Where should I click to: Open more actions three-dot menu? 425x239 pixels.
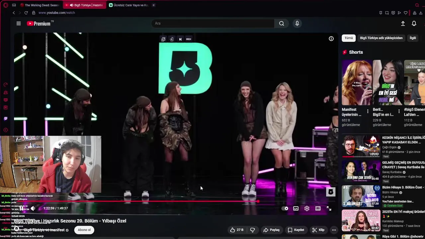point(334,230)
